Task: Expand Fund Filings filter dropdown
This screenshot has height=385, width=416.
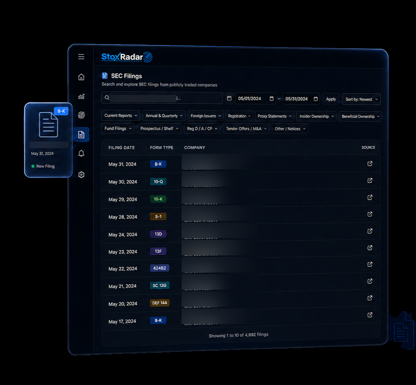Action: (x=118, y=128)
